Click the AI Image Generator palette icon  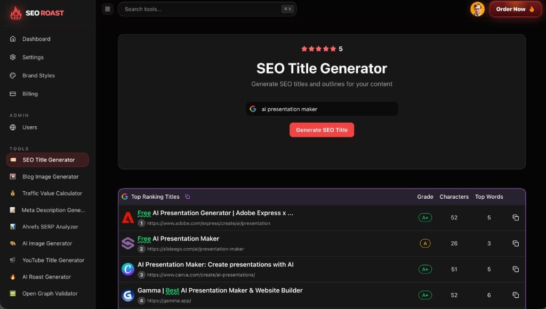(x=13, y=243)
